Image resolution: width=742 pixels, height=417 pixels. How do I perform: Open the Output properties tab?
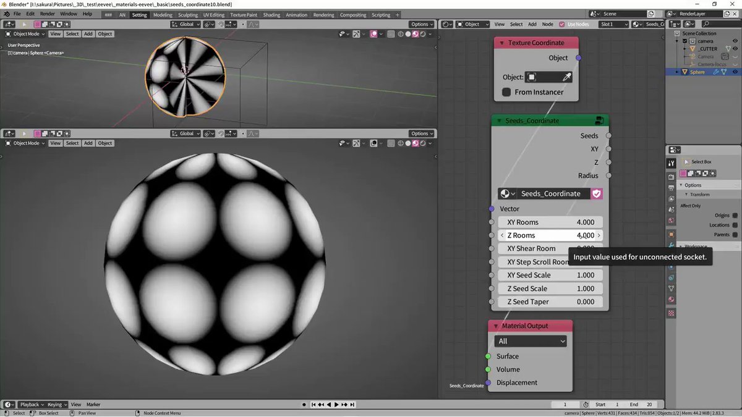point(672,188)
